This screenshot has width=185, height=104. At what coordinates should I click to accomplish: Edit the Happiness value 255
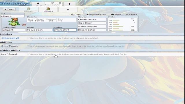coord(51,20)
